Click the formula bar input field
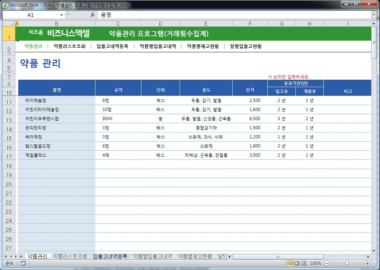The height and width of the screenshot is (270, 380). (232, 15)
